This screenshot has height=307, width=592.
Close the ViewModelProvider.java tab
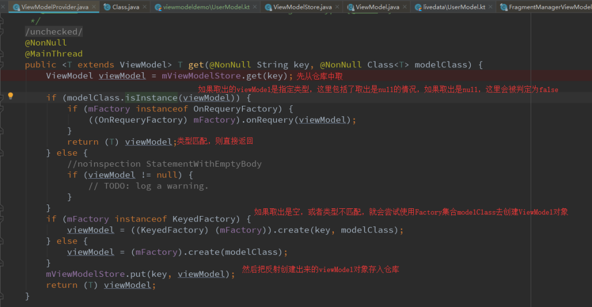click(94, 7)
